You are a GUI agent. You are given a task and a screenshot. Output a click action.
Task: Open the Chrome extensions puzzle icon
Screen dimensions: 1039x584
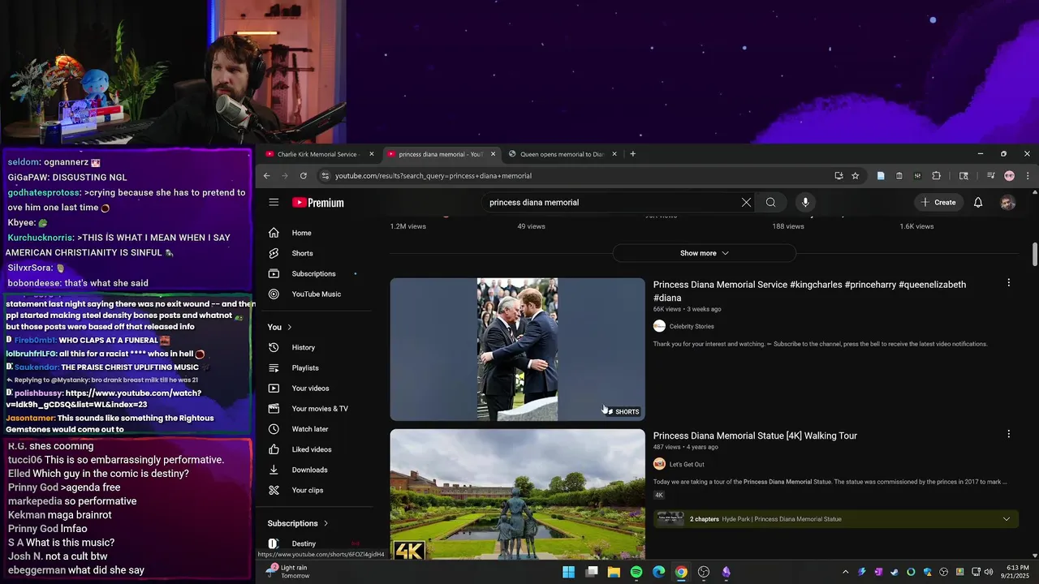(936, 175)
